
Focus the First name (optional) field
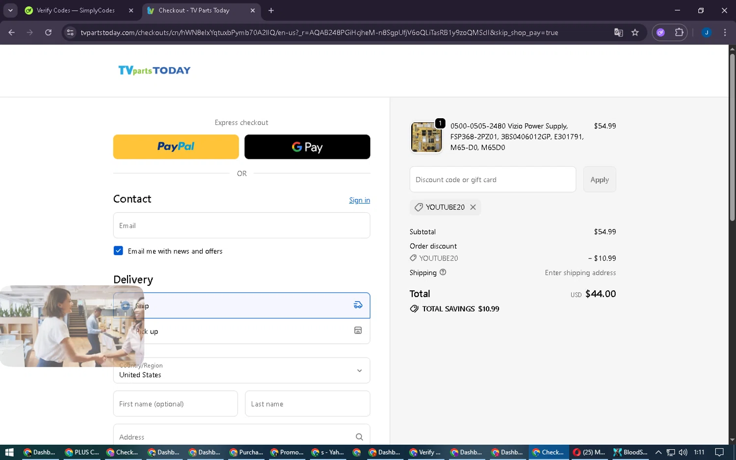(176, 404)
